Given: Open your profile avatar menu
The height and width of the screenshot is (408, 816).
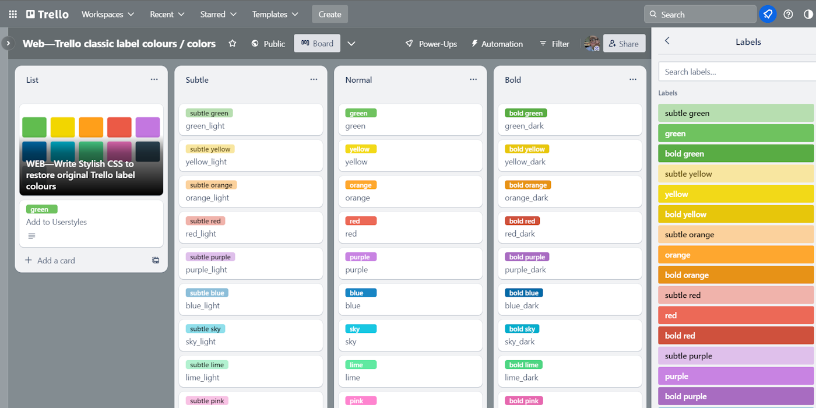Looking at the screenshot, I should coord(591,43).
